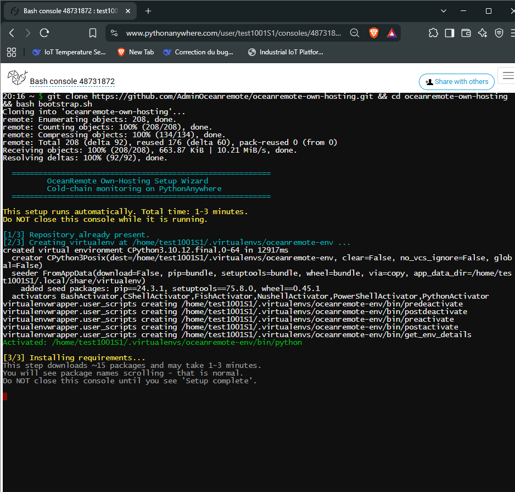
Task: Open site settings icon in address bar
Action: tap(114, 33)
